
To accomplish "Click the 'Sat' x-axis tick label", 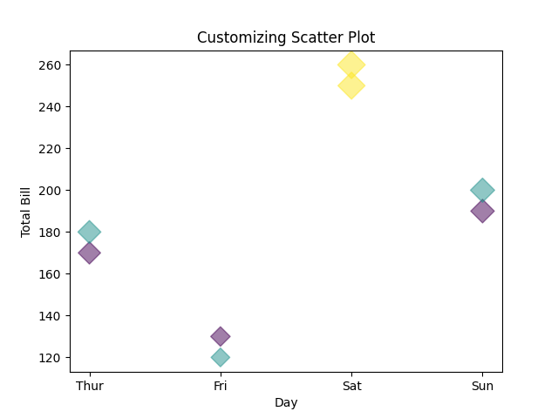I will (351, 385).
